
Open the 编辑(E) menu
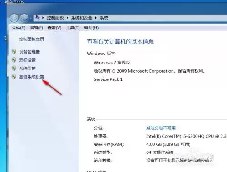[x=36, y=28]
